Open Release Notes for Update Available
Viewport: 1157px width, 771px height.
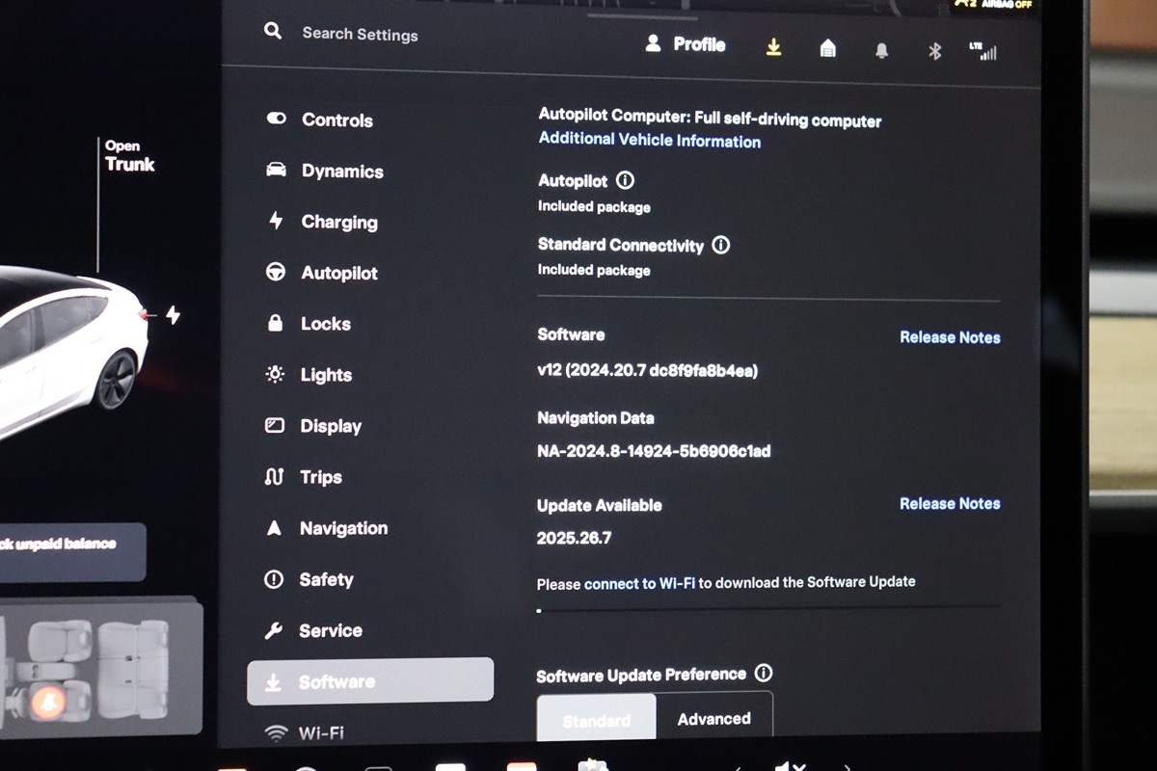pyautogui.click(x=950, y=503)
